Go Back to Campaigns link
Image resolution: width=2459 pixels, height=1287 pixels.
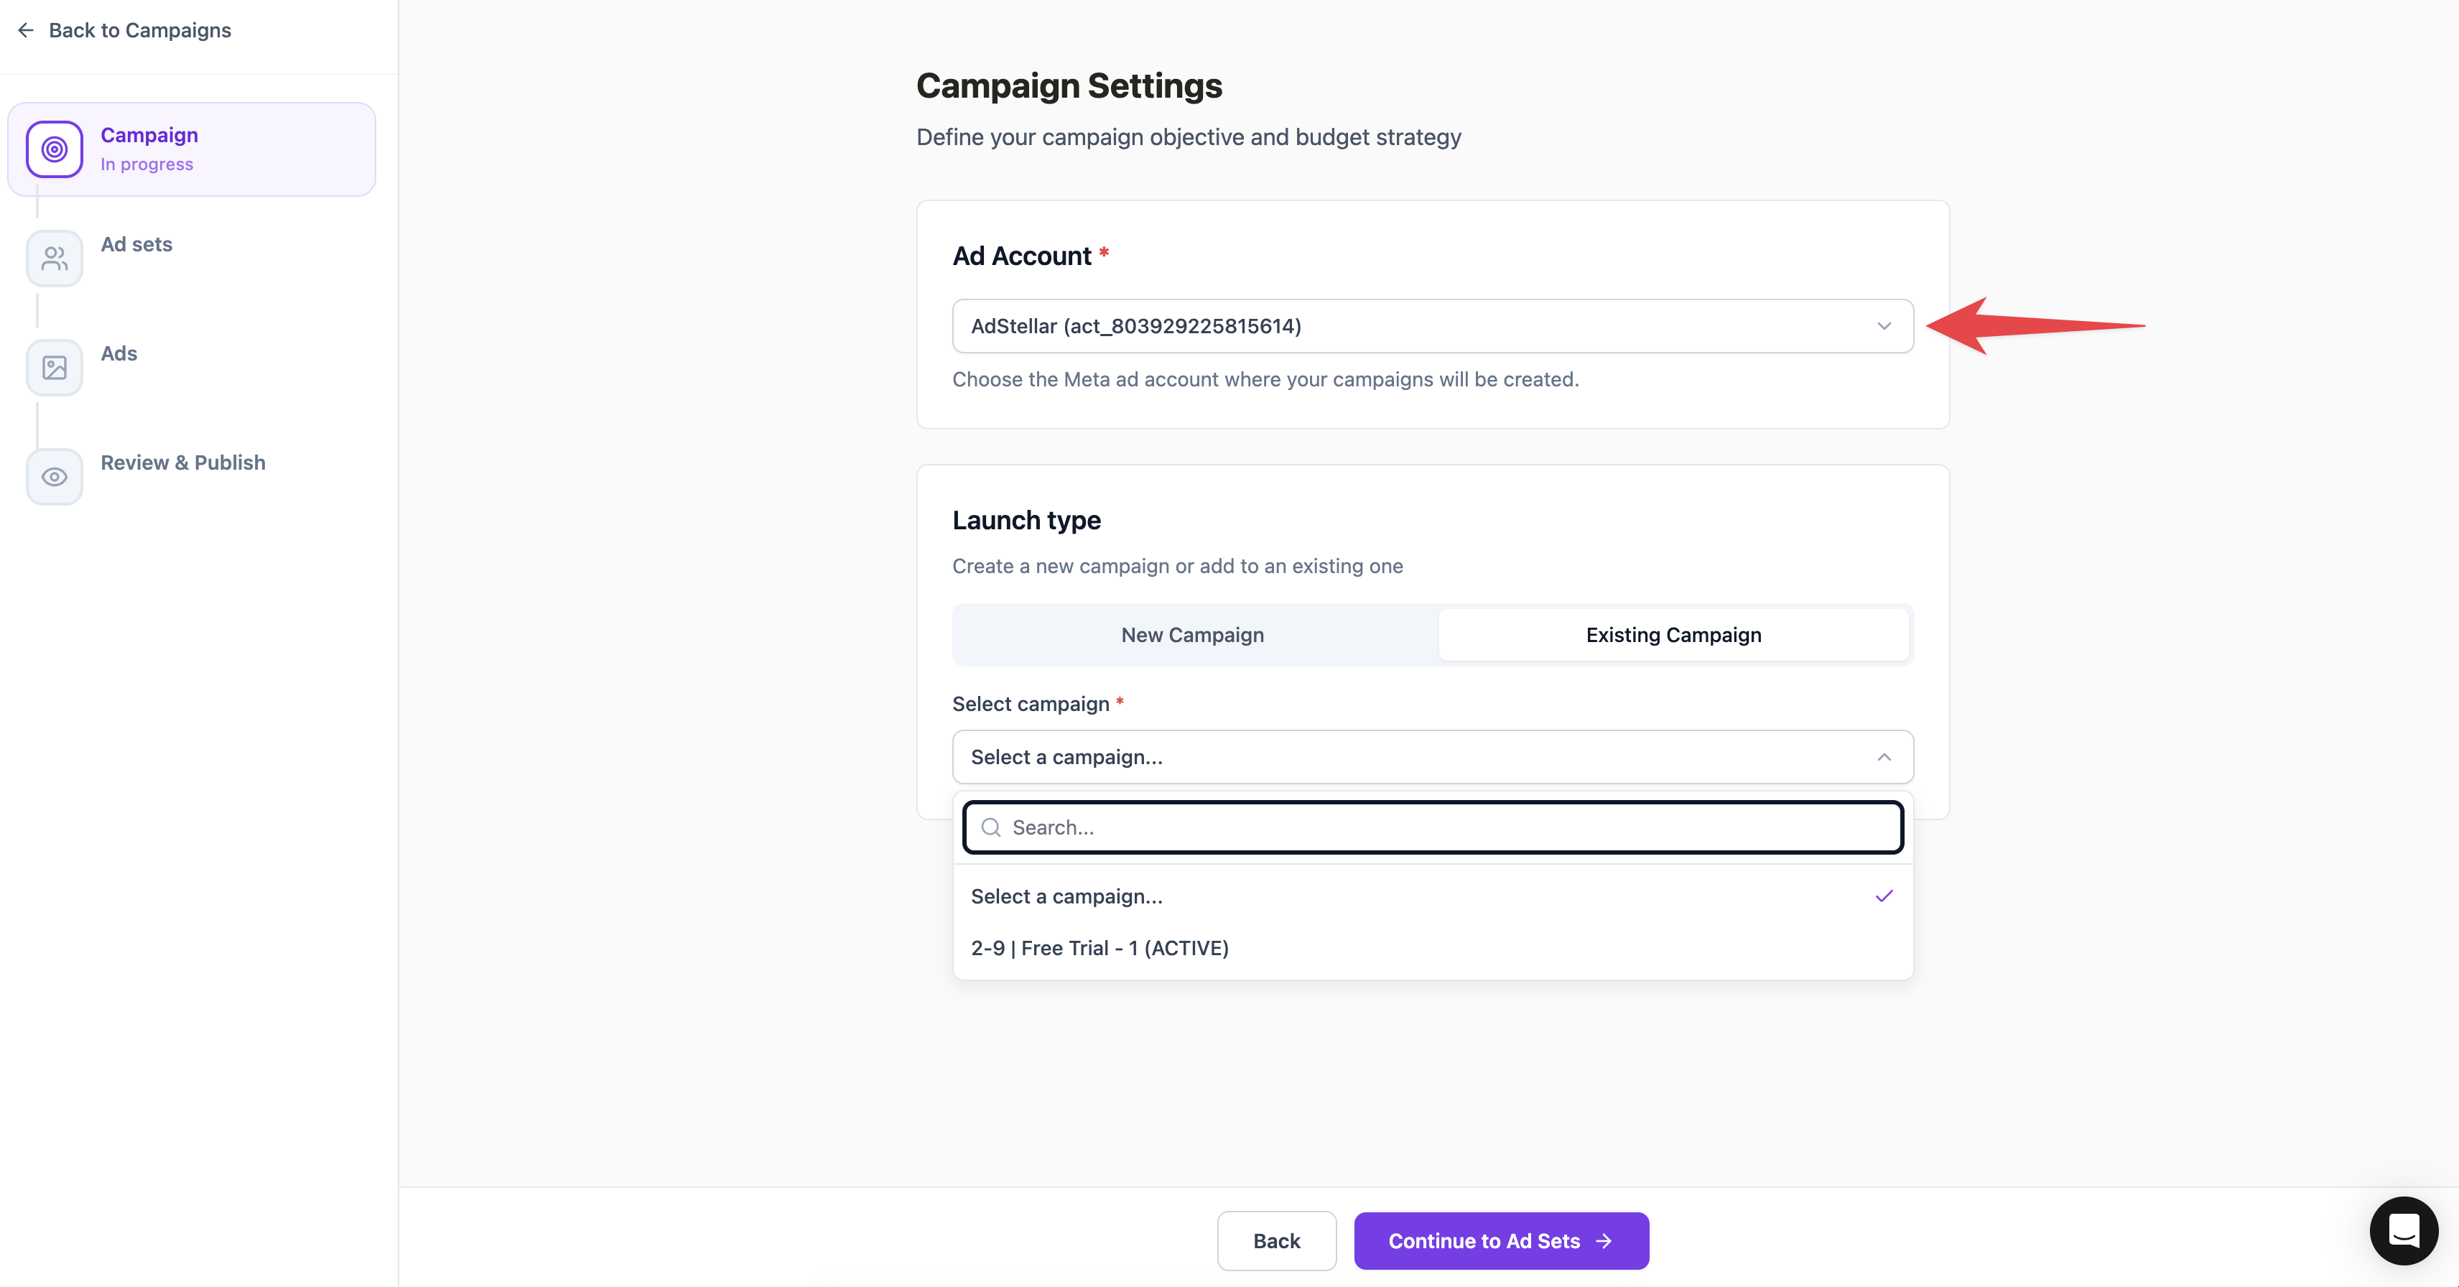(139, 31)
